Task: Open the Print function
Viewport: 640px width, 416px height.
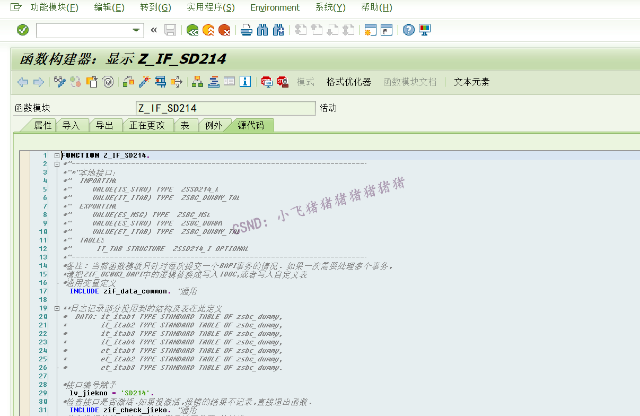Action: point(246,30)
